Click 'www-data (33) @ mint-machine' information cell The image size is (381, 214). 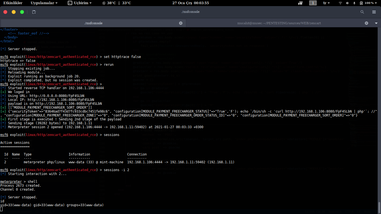tap(96, 162)
